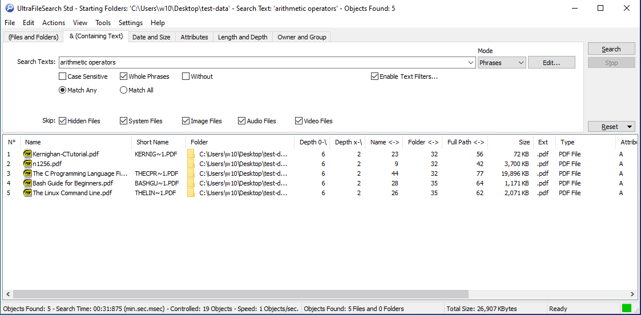Viewport: 641px width, 315px height.
Task: Sort by the Depth 0-\ column header
Action: [x=312, y=142]
